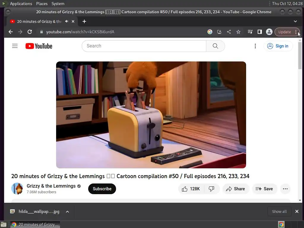304x228 pixels.
Task: Go to YouTube home via logo
Action: 39,46
